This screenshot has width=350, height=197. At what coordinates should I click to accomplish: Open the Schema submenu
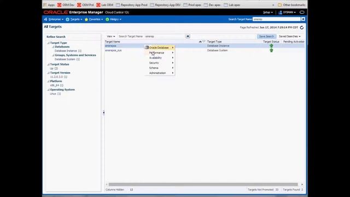(160, 68)
